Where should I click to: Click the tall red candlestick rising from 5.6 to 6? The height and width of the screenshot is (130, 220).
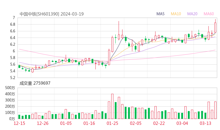tap(109, 58)
